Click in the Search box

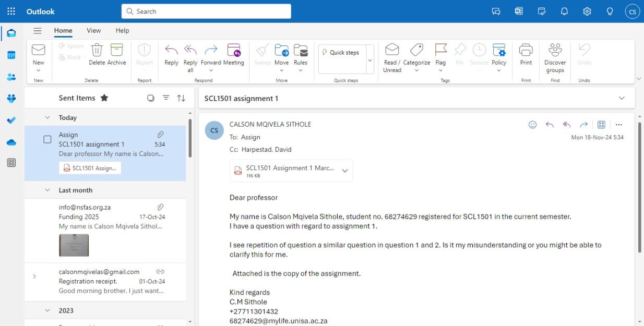(206, 11)
